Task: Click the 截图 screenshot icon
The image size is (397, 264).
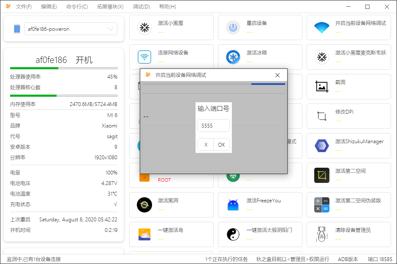Action: pyautogui.click(x=322, y=87)
